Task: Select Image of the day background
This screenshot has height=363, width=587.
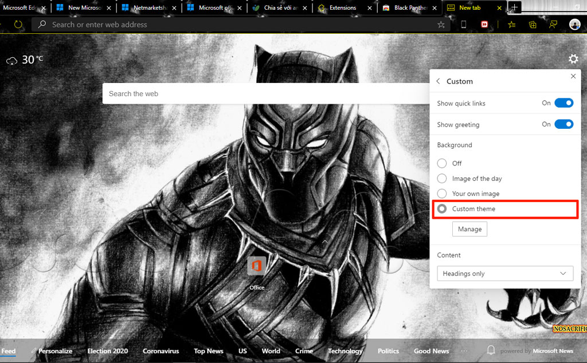Action: click(x=442, y=178)
